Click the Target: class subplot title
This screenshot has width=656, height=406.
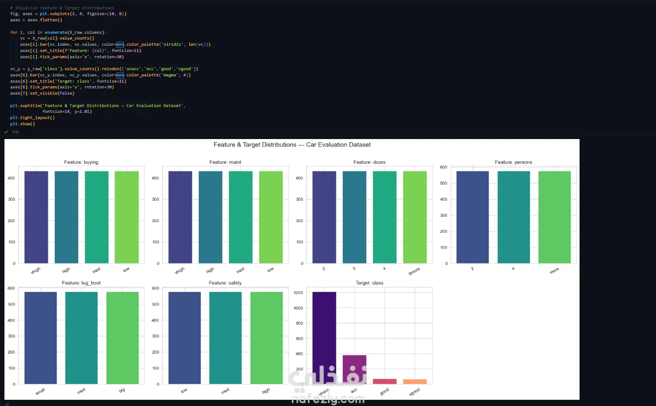(x=369, y=283)
